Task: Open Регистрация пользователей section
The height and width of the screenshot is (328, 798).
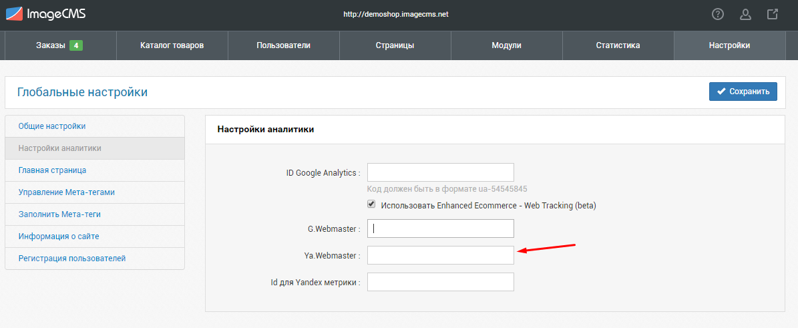Action: coord(95,259)
